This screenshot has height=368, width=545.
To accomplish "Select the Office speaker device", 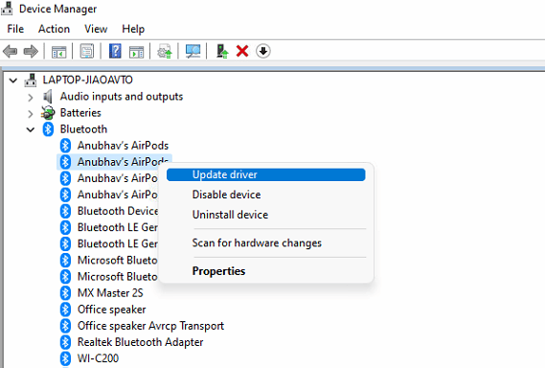I will click(111, 310).
